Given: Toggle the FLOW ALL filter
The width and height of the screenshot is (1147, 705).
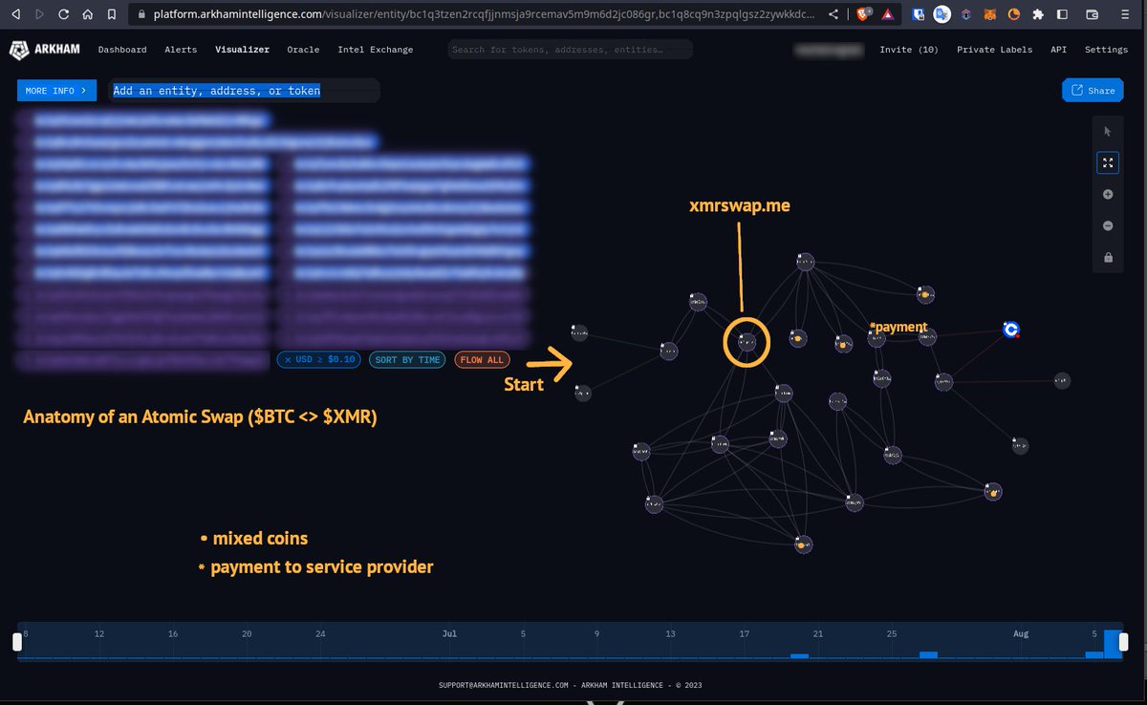Looking at the screenshot, I should point(482,359).
